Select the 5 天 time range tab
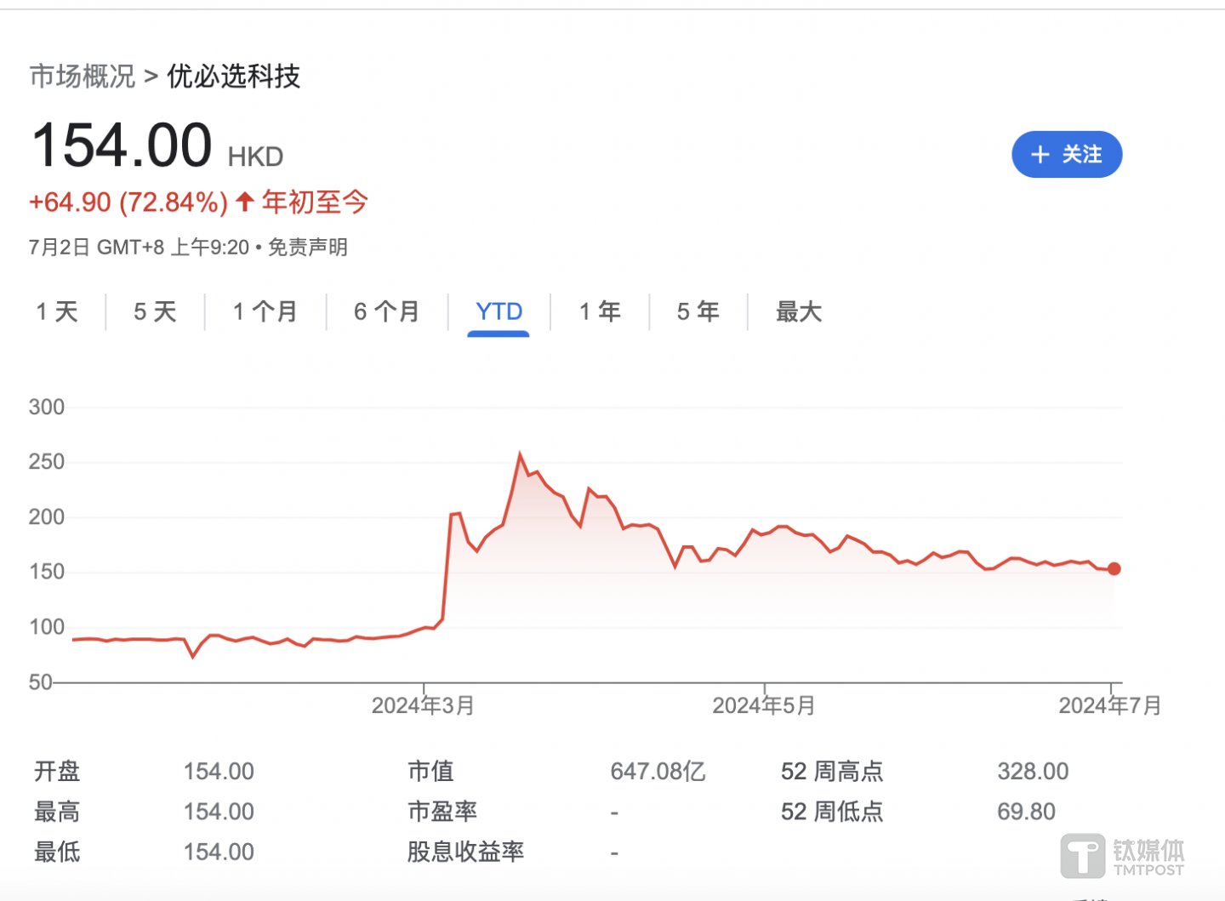Image resolution: width=1225 pixels, height=901 pixels. (x=155, y=311)
